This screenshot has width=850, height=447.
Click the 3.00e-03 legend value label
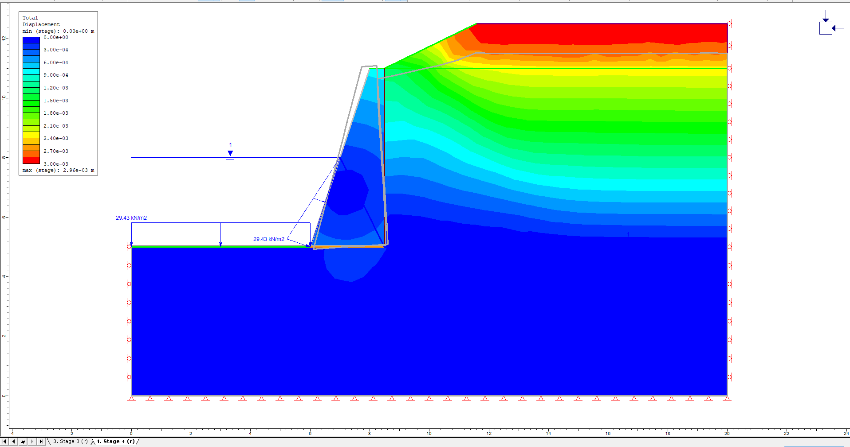point(56,164)
